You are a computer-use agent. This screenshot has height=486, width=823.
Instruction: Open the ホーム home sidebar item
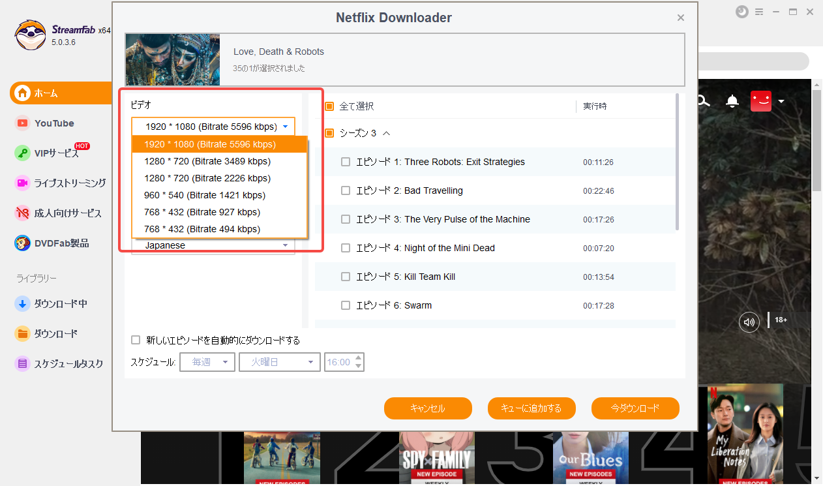coord(61,93)
